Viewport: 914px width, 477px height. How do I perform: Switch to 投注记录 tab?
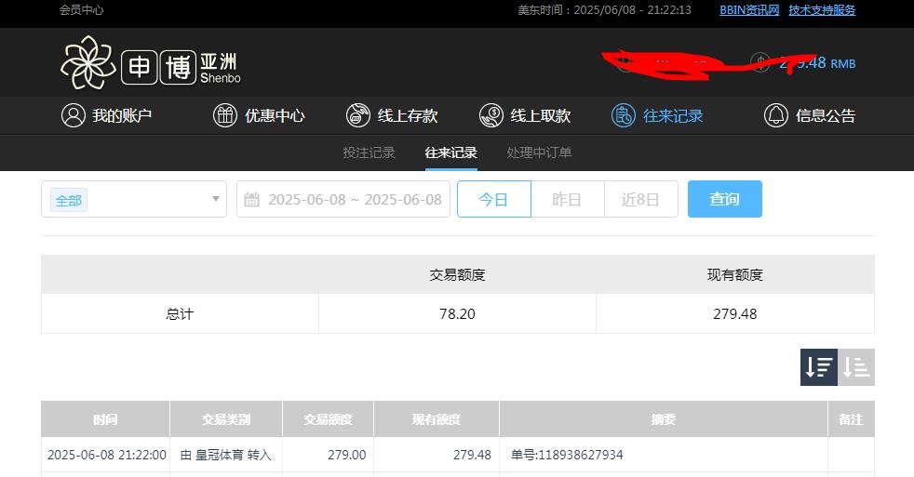pyautogui.click(x=369, y=152)
